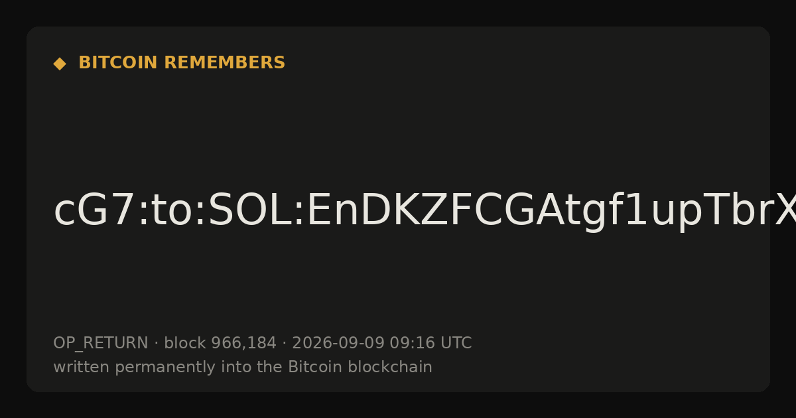796x418 pixels.
Task: Click the date 2026-09-09
Action: coord(338,343)
